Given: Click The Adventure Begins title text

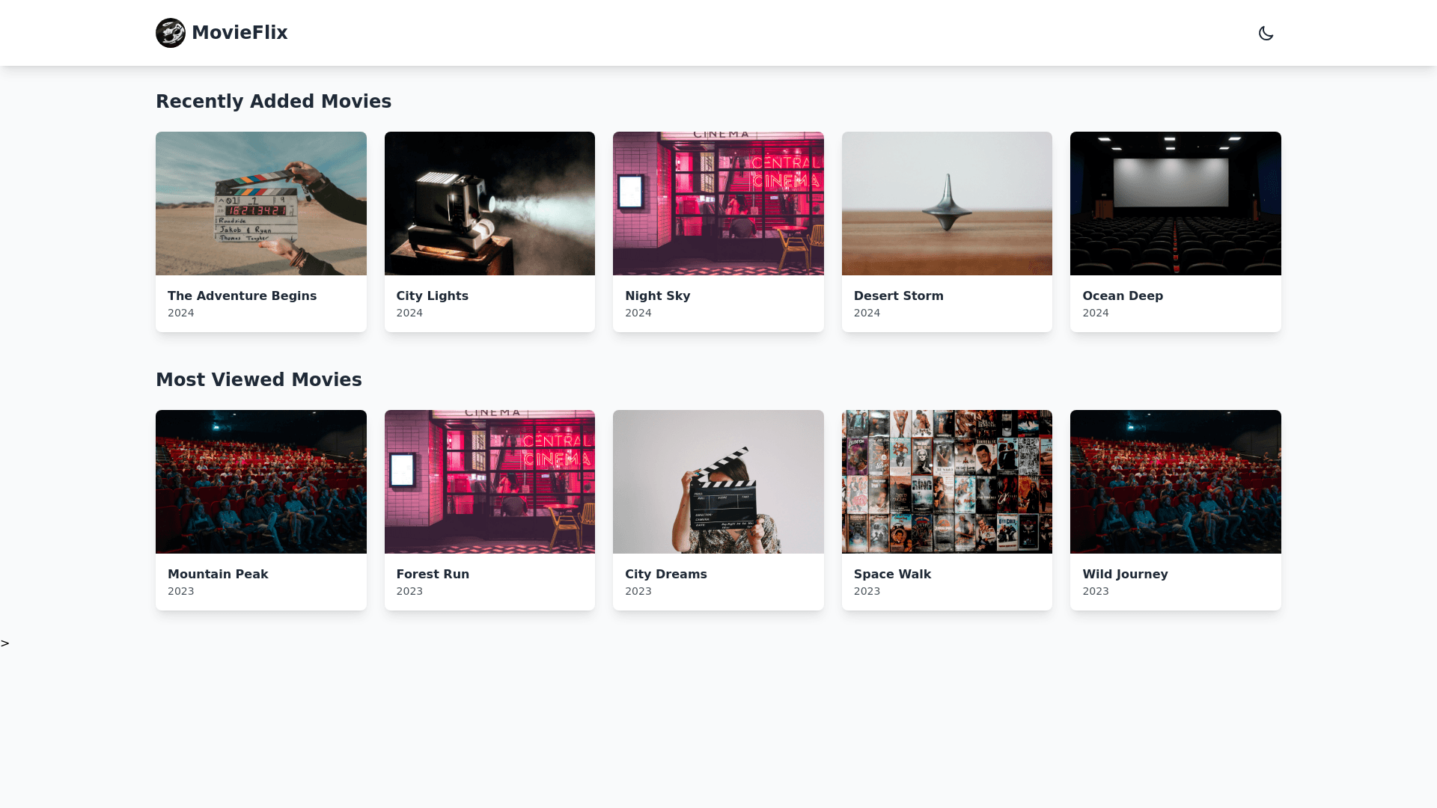Looking at the screenshot, I should click(x=242, y=296).
